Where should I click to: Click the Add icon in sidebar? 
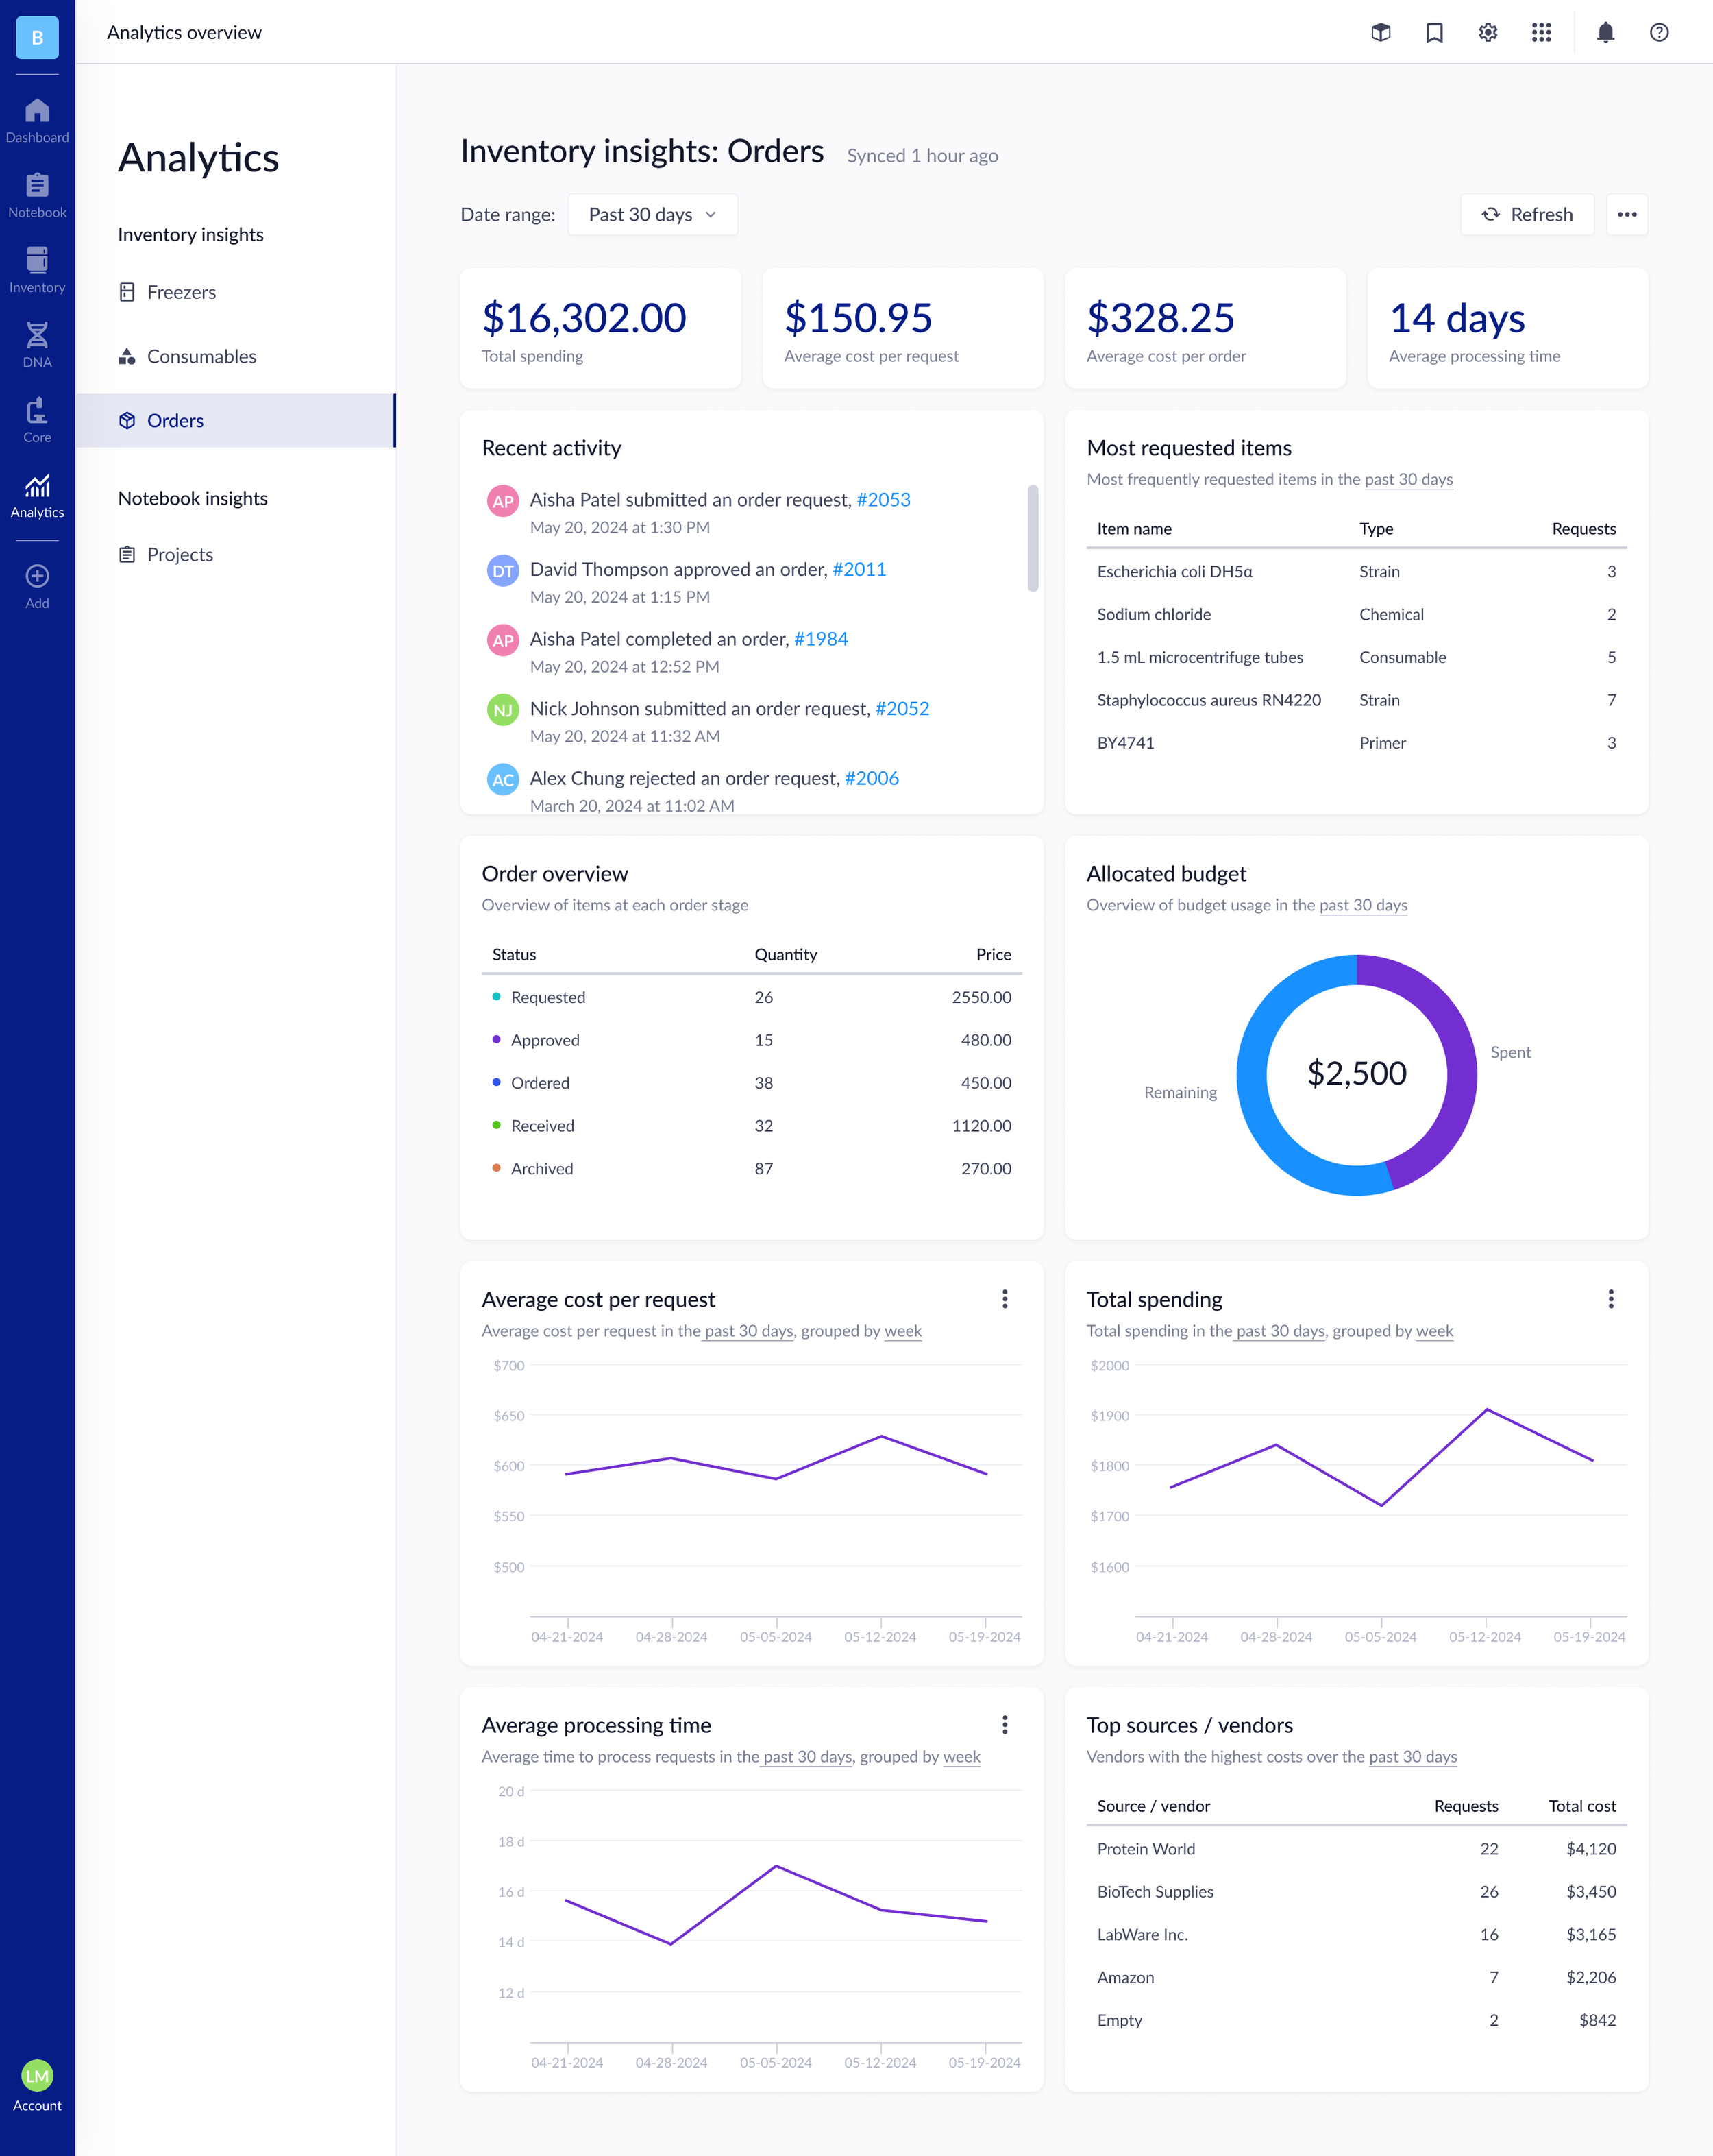point(37,577)
